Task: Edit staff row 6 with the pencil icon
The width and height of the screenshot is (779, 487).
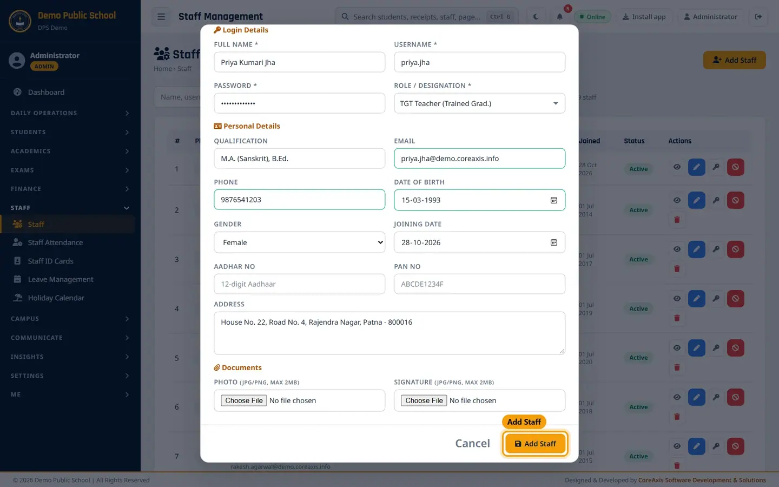Action: pyautogui.click(x=697, y=397)
